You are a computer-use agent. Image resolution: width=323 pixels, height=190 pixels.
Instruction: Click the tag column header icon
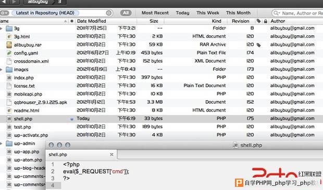[x=258, y=21]
